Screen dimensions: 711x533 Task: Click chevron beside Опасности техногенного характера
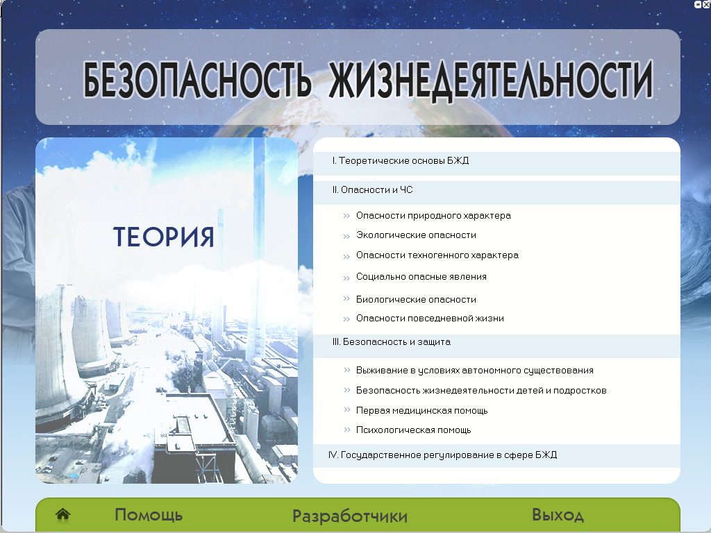[x=347, y=257]
